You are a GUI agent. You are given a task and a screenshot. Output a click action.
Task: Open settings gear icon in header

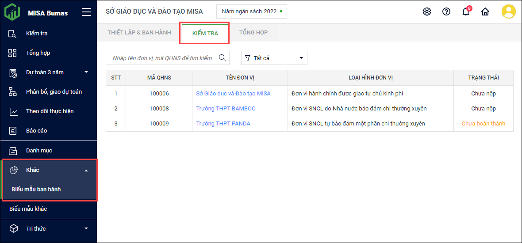pos(427,12)
